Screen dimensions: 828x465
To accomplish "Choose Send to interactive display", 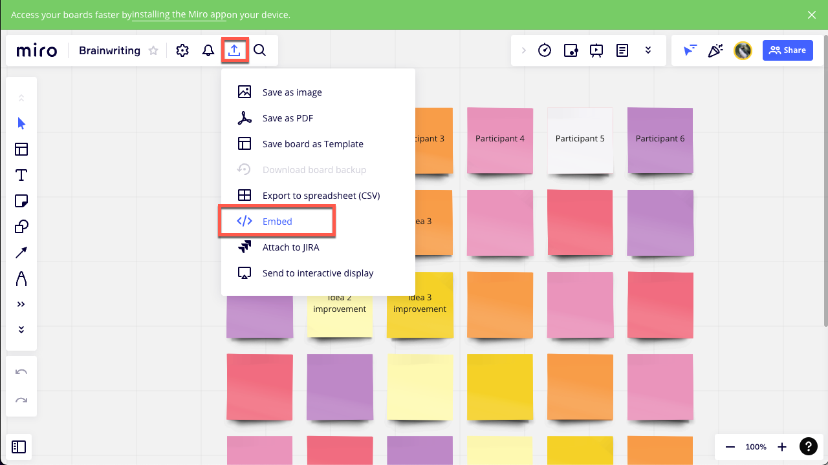I will click(x=318, y=273).
